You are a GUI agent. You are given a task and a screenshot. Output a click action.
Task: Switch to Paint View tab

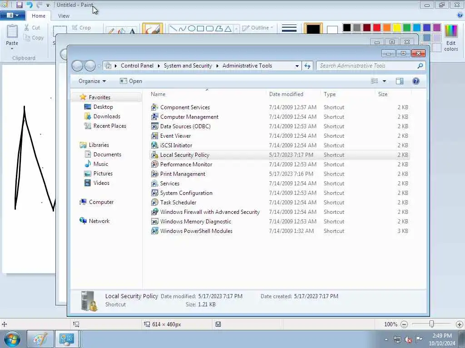click(64, 16)
